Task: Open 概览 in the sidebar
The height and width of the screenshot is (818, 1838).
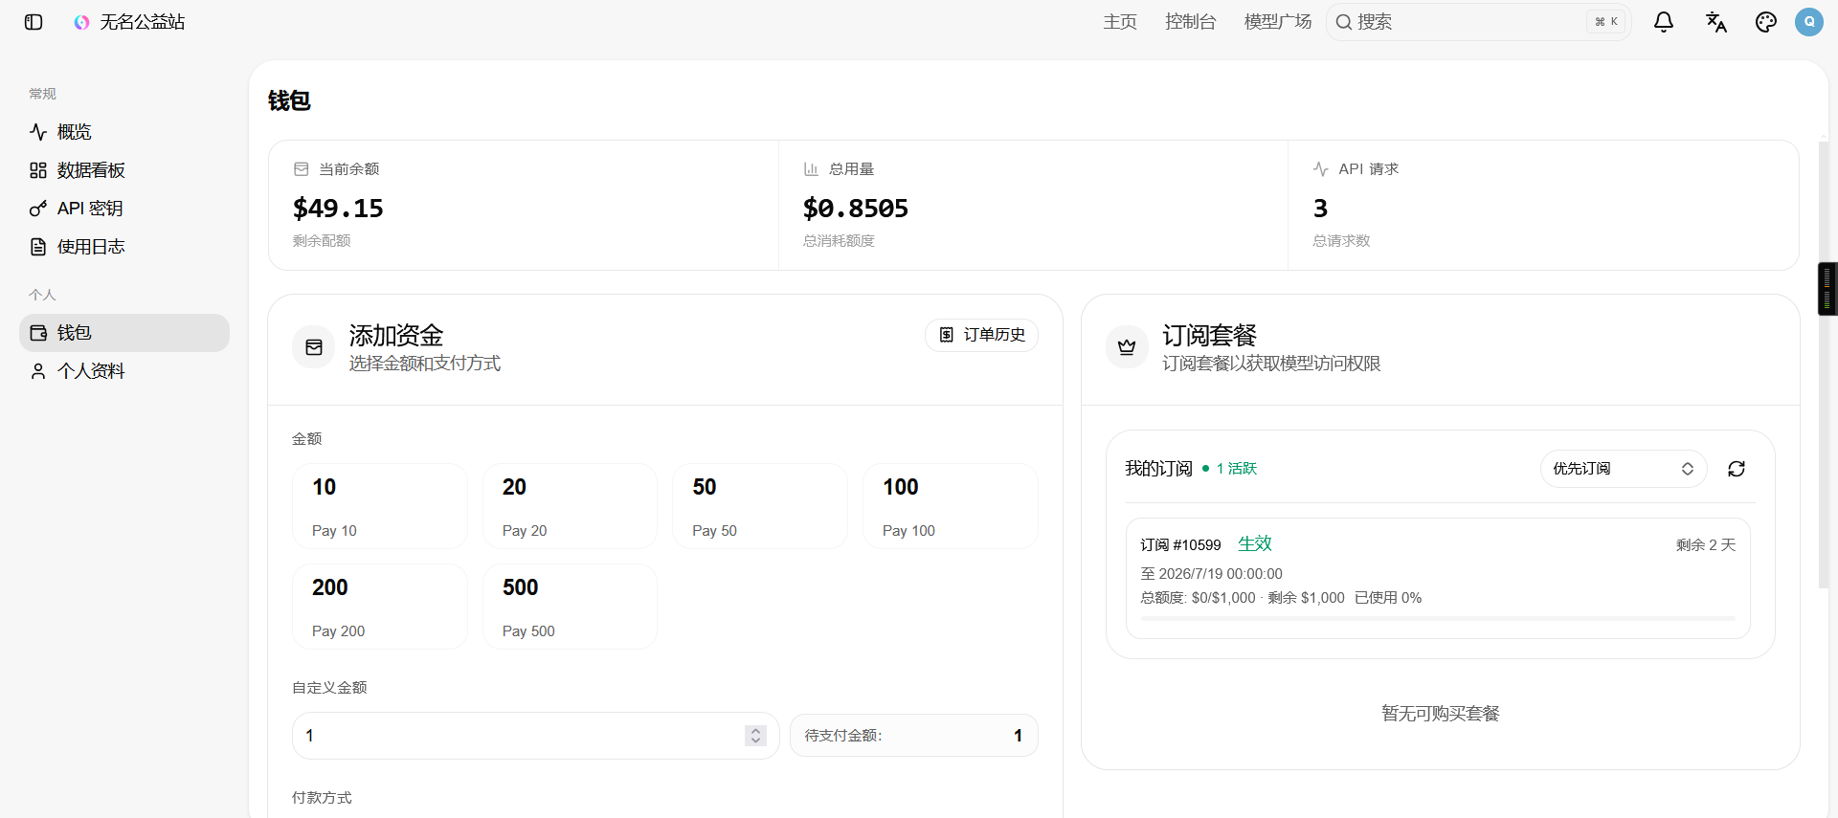Action: point(124,132)
